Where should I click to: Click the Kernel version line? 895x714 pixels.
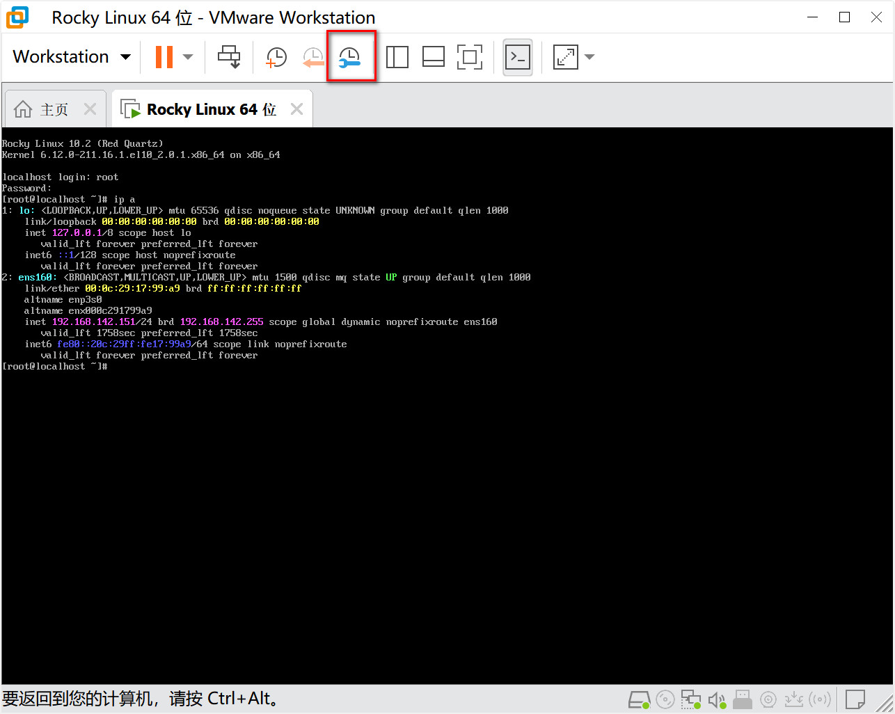141,154
